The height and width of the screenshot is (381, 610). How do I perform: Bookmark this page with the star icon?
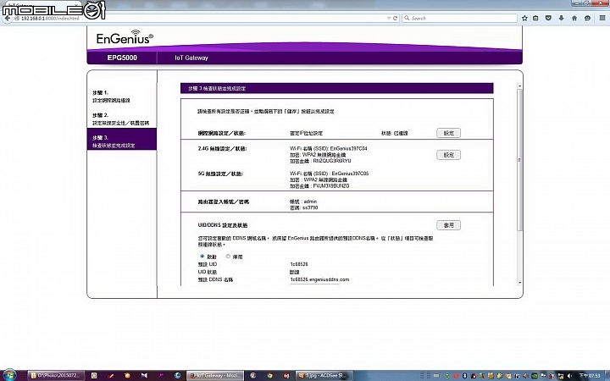tap(524, 19)
